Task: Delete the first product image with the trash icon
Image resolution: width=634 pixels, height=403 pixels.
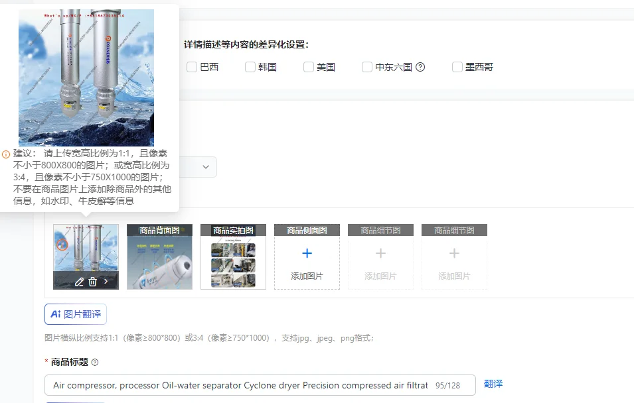Action: 92,282
